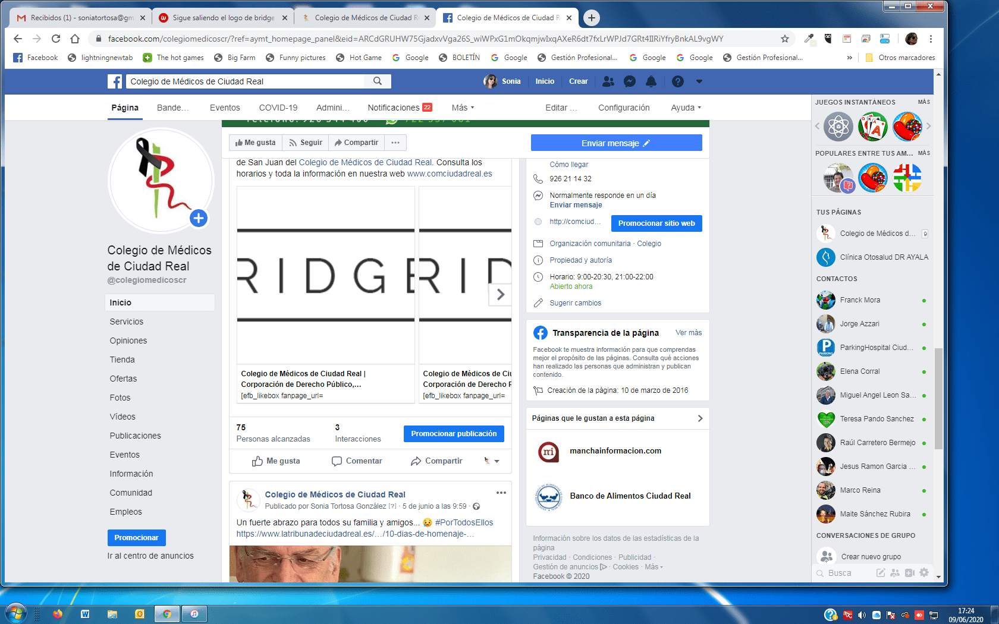Viewport: 999px width, 624px height.
Task: Click the right sidebar scrollbar thumb
Action: point(938,398)
